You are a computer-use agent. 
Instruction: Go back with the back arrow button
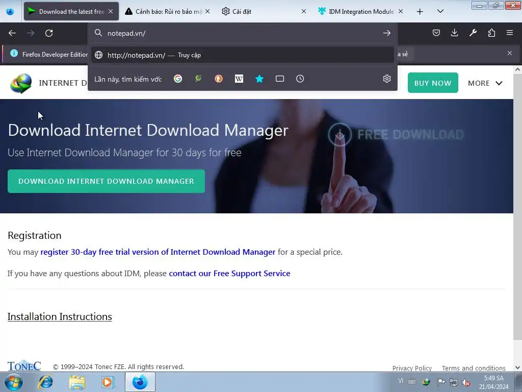coord(12,33)
